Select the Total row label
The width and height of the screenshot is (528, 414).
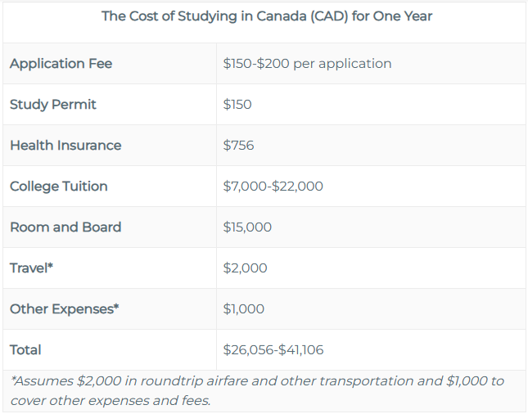click(x=25, y=350)
